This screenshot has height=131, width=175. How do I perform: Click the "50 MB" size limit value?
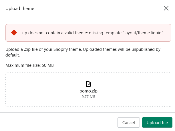48,65
